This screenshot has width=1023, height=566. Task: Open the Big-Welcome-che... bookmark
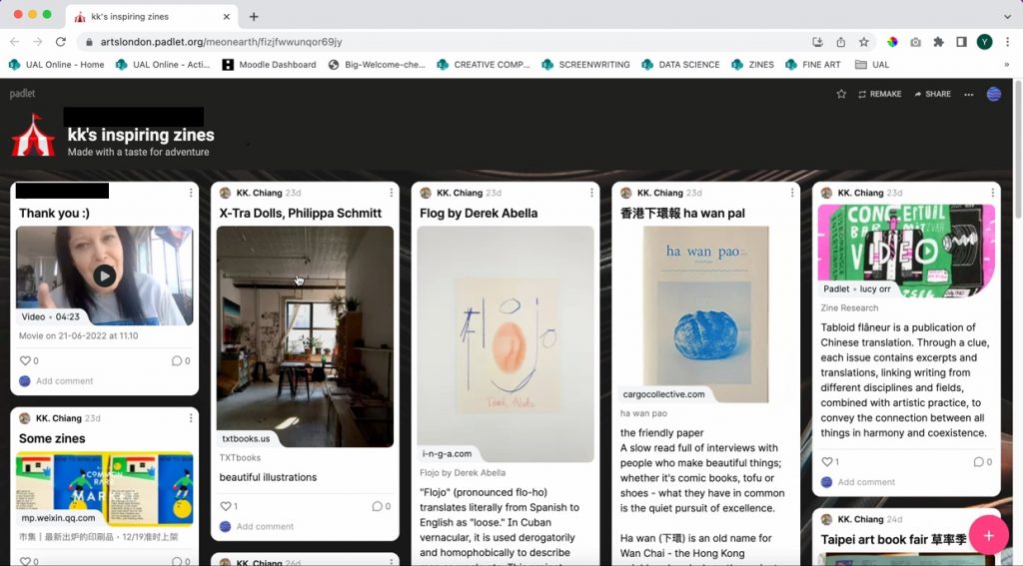[x=377, y=65]
